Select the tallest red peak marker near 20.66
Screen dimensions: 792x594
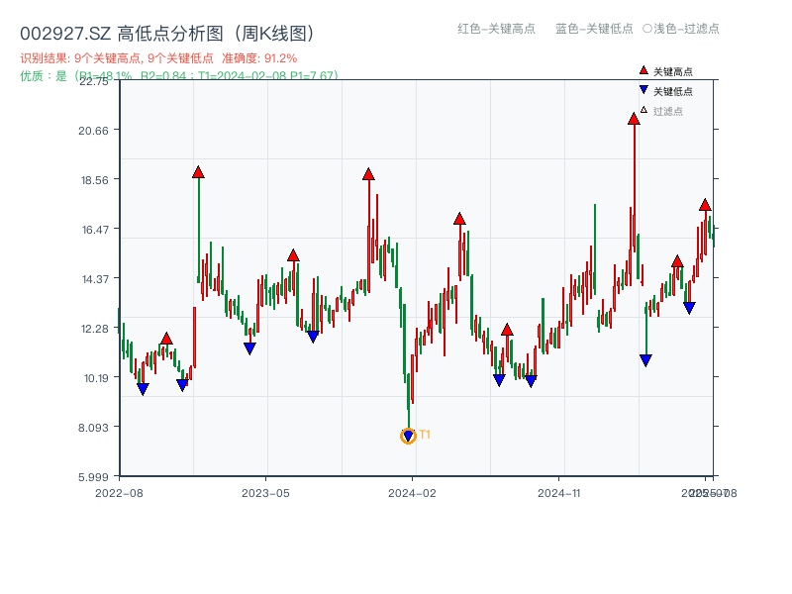(633, 118)
